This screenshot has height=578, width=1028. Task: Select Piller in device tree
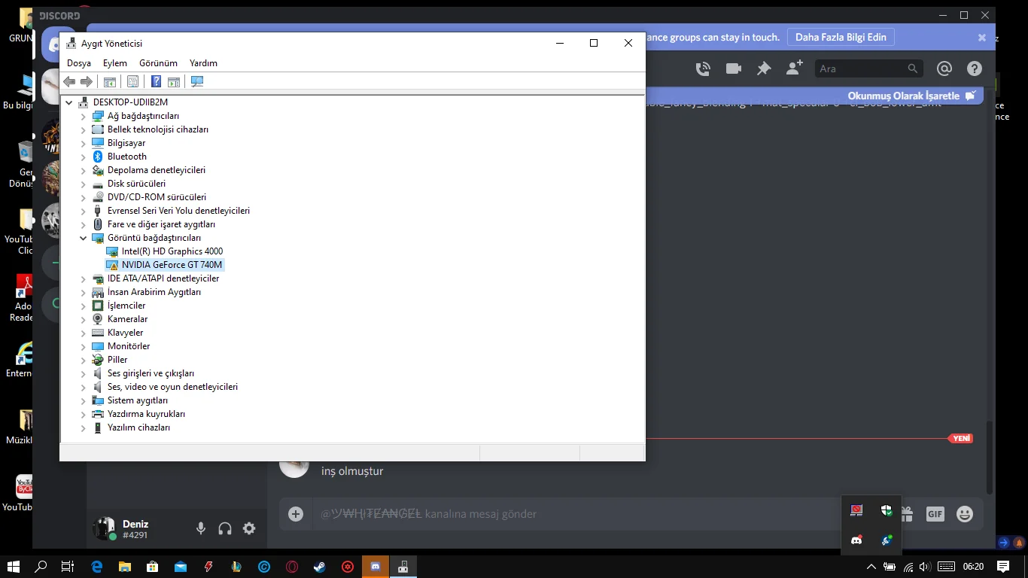tap(117, 360)
